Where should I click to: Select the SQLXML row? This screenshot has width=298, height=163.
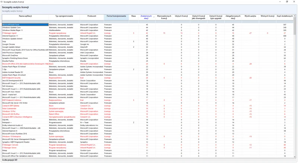[148, 120]
